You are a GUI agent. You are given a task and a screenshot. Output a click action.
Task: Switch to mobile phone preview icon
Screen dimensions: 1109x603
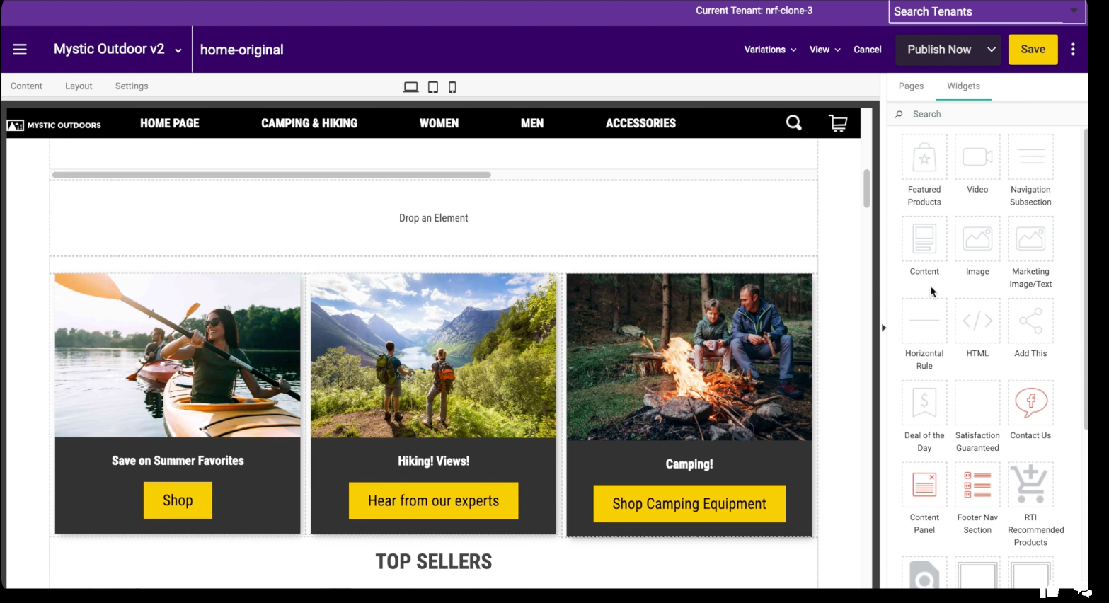452,87
